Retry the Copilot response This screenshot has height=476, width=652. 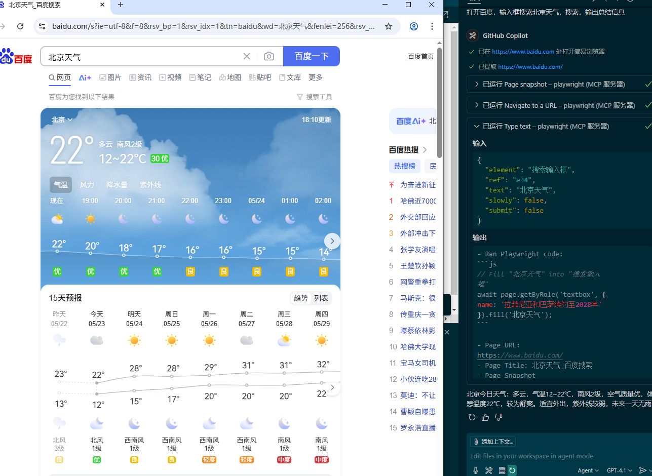(472, 417)
